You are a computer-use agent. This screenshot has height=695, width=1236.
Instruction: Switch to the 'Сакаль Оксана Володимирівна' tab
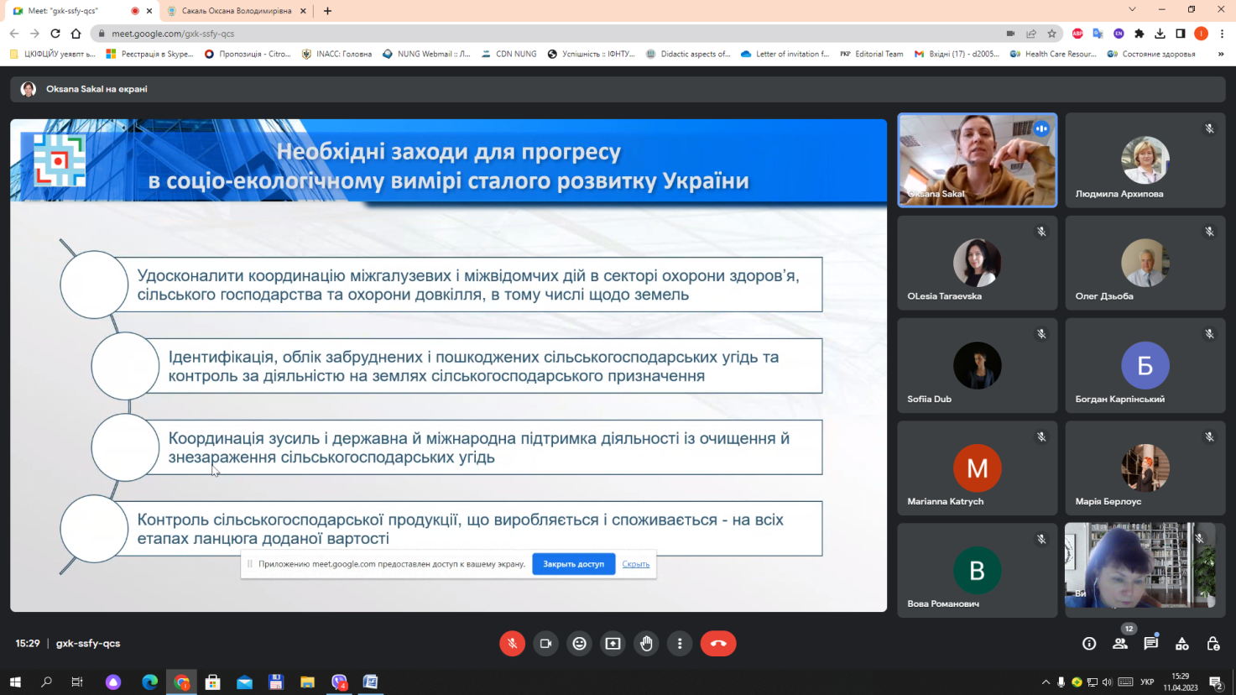(x=236, y=12)
